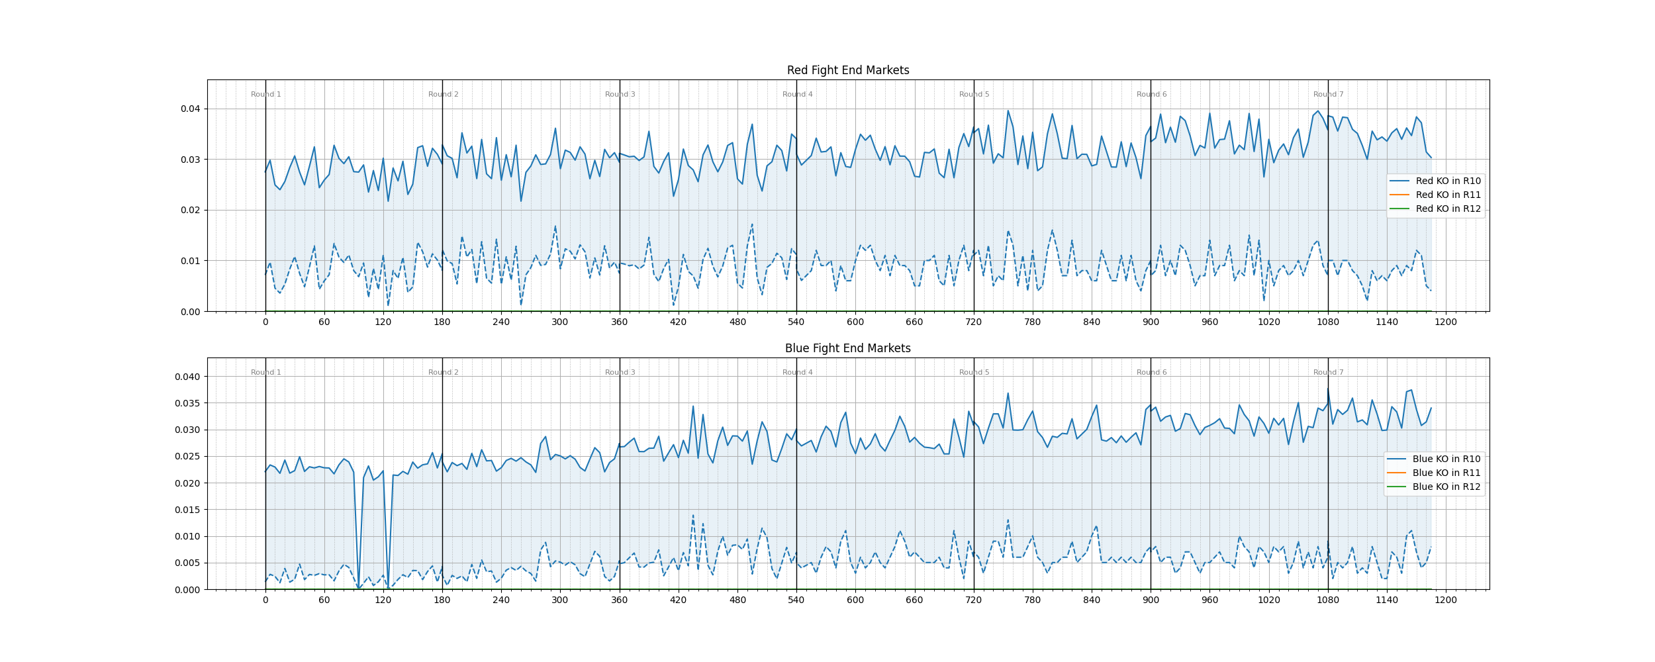The width and height of the screenshot is (1655, 662).
Task: Select the Red KO in R10 legend label
Action: [x=1448, y=181]
